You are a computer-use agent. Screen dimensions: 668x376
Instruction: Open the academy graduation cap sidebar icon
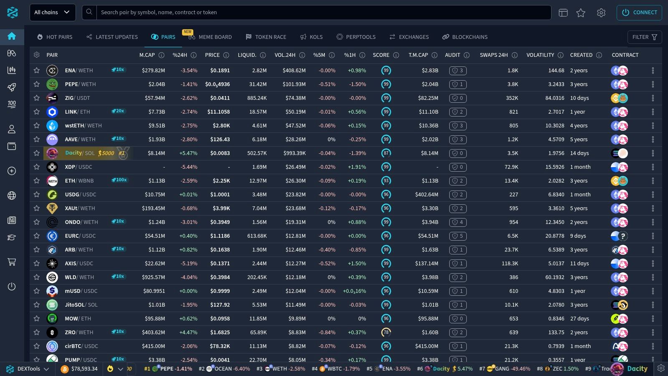pos(12,237)
